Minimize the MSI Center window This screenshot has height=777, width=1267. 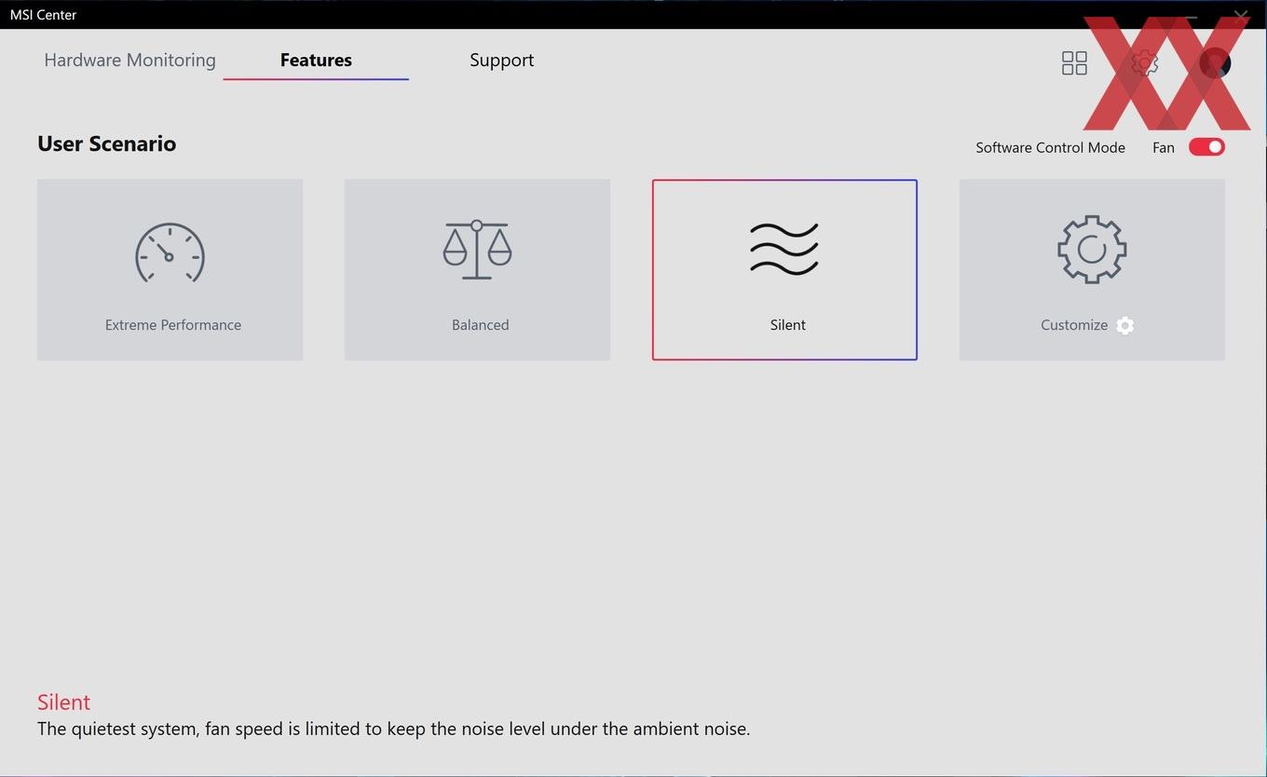tap(1192, 16)
